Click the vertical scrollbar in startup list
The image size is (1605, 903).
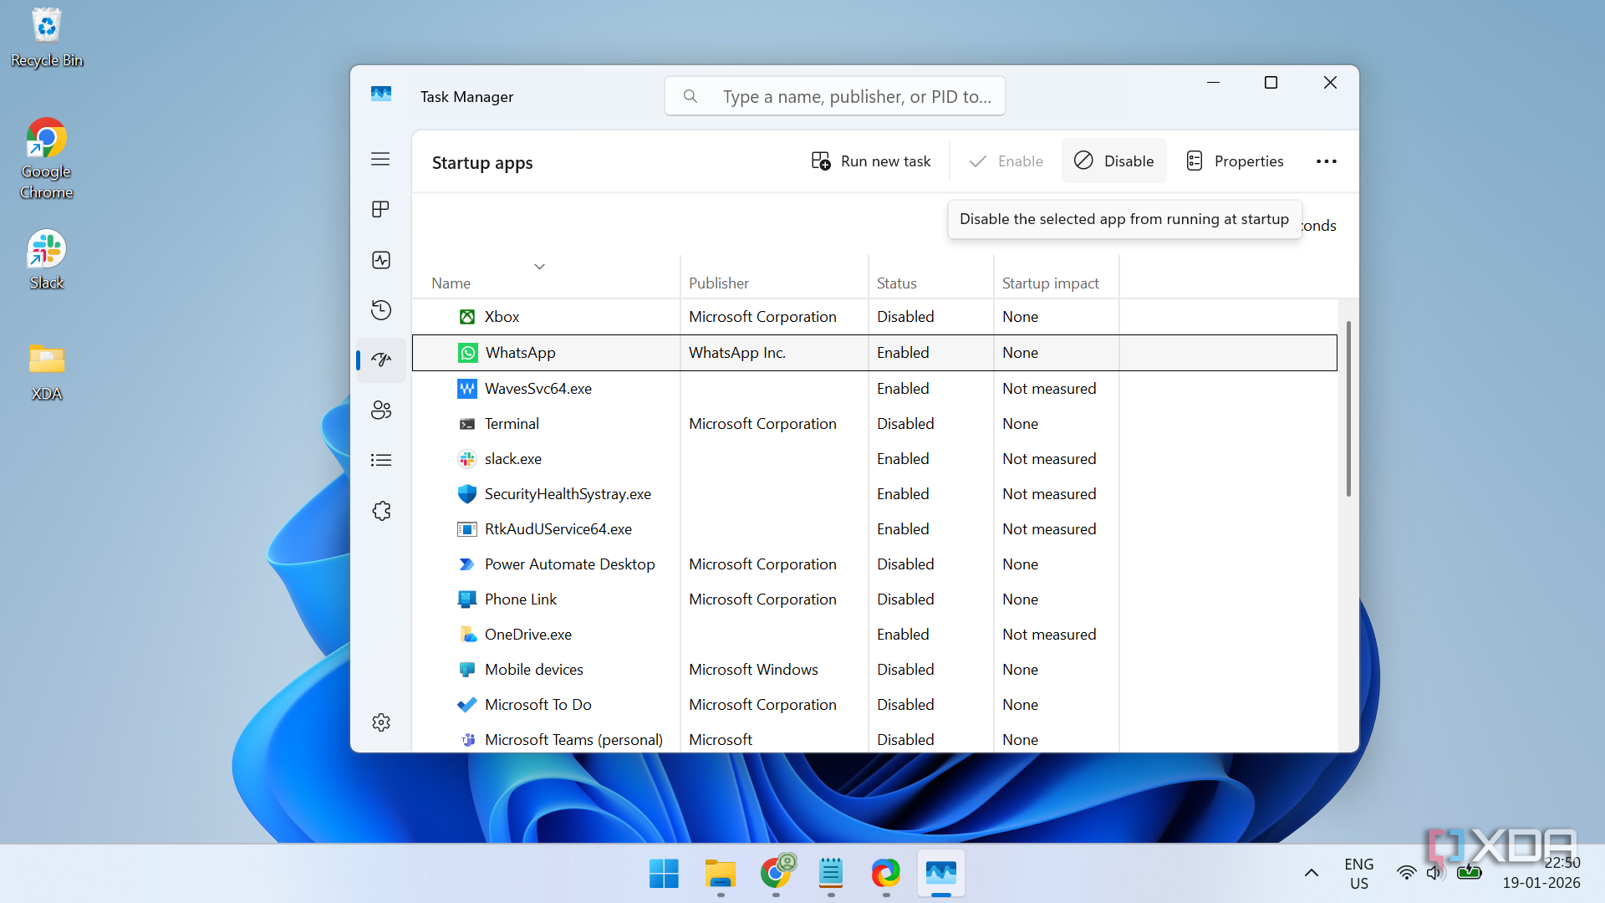click(x=1348, y=410)
